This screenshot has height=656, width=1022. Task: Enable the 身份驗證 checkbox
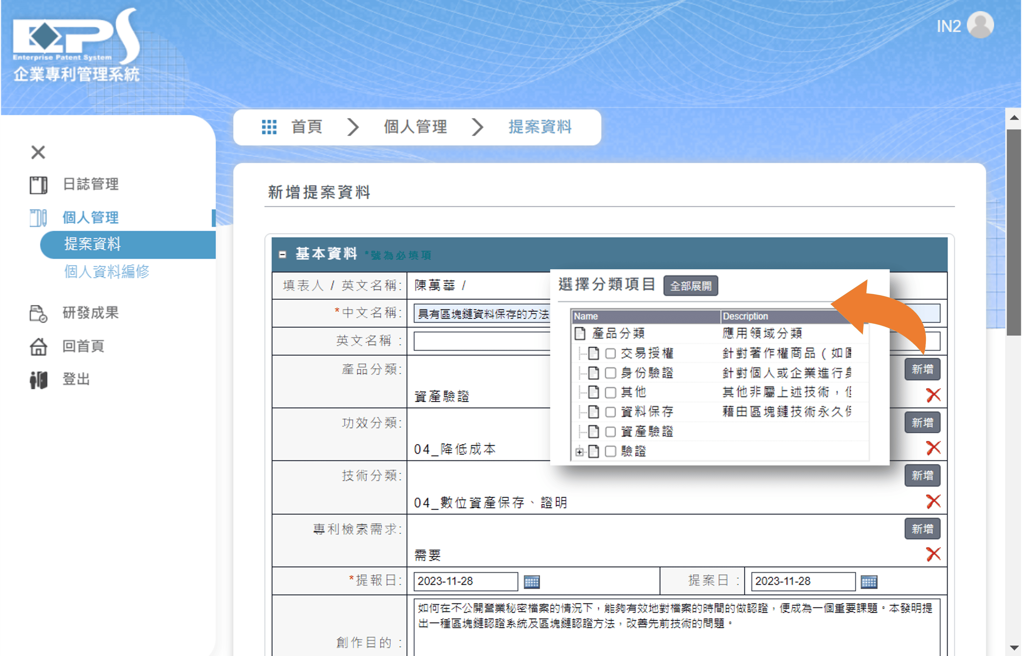(x=610, y=373)
